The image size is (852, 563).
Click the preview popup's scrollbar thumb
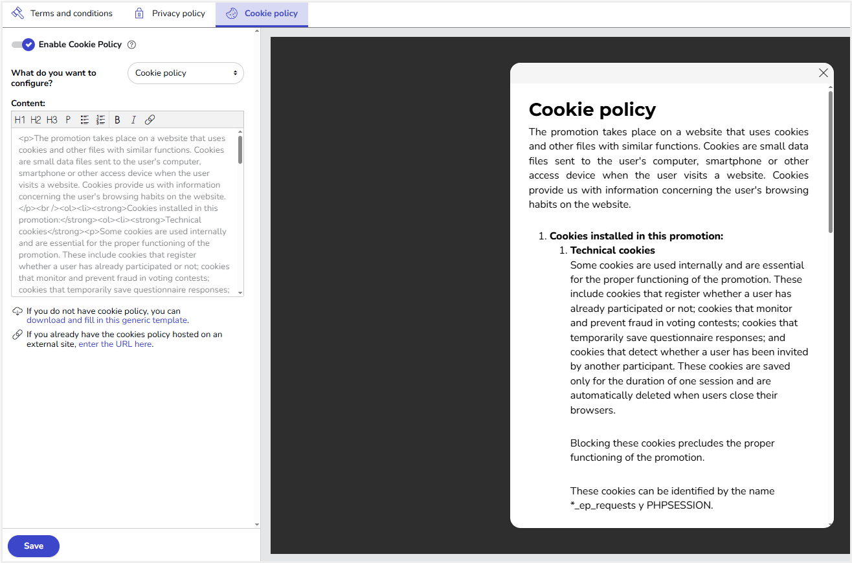831,162
